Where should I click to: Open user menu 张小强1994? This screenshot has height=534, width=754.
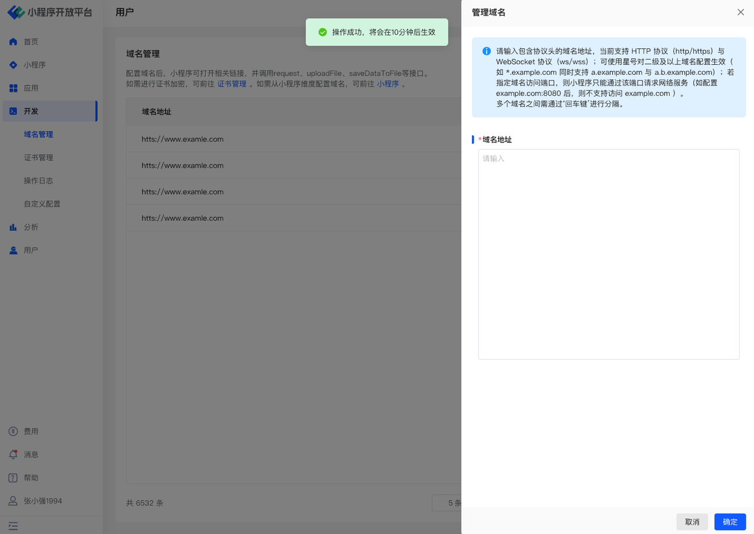pyautogui.click(x=42, y=501)
